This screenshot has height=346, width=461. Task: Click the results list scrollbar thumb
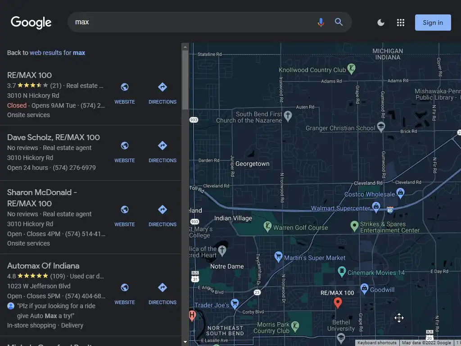tap(185, 80)
